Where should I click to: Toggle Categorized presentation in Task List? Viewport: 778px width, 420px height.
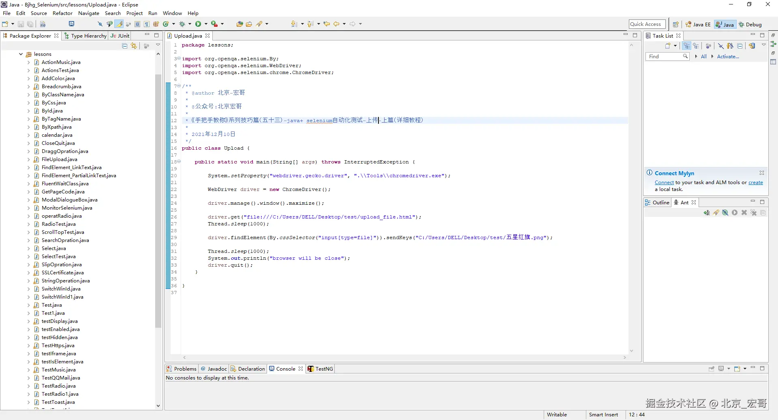click(x=686, y=46)
